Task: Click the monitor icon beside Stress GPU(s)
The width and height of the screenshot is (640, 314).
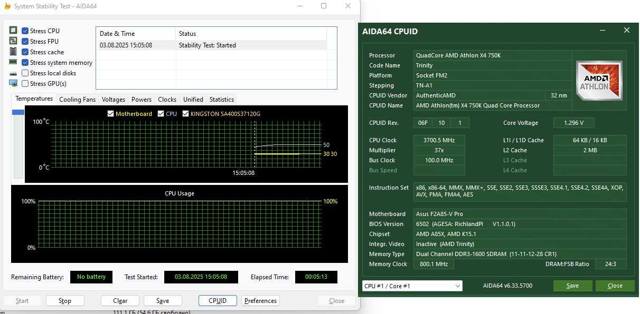Action: tap(13, 83)
